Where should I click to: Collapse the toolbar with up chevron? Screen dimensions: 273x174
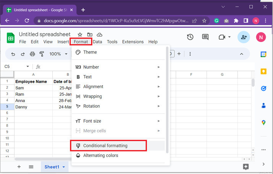tap(241, 54)
